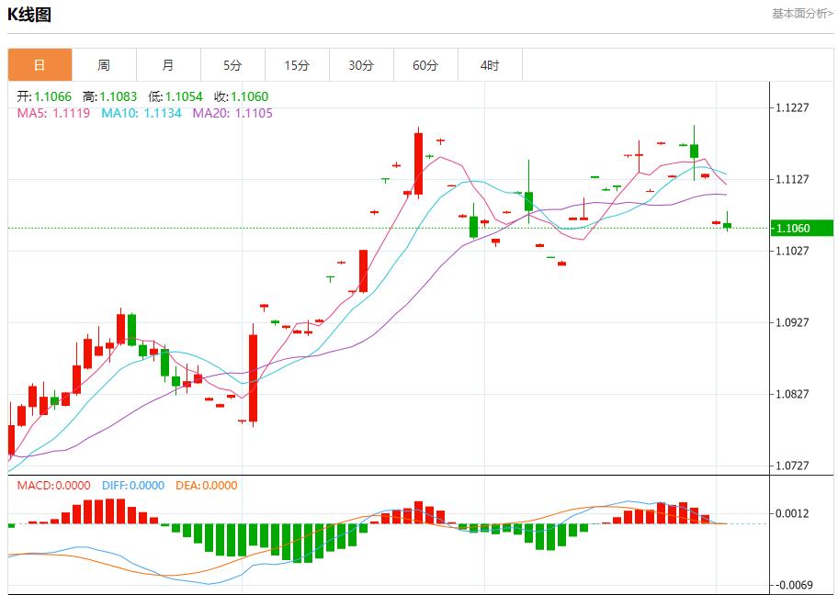Switch to the 日 daily chart tab
The image size is (838, 595).
coord(40,65)
